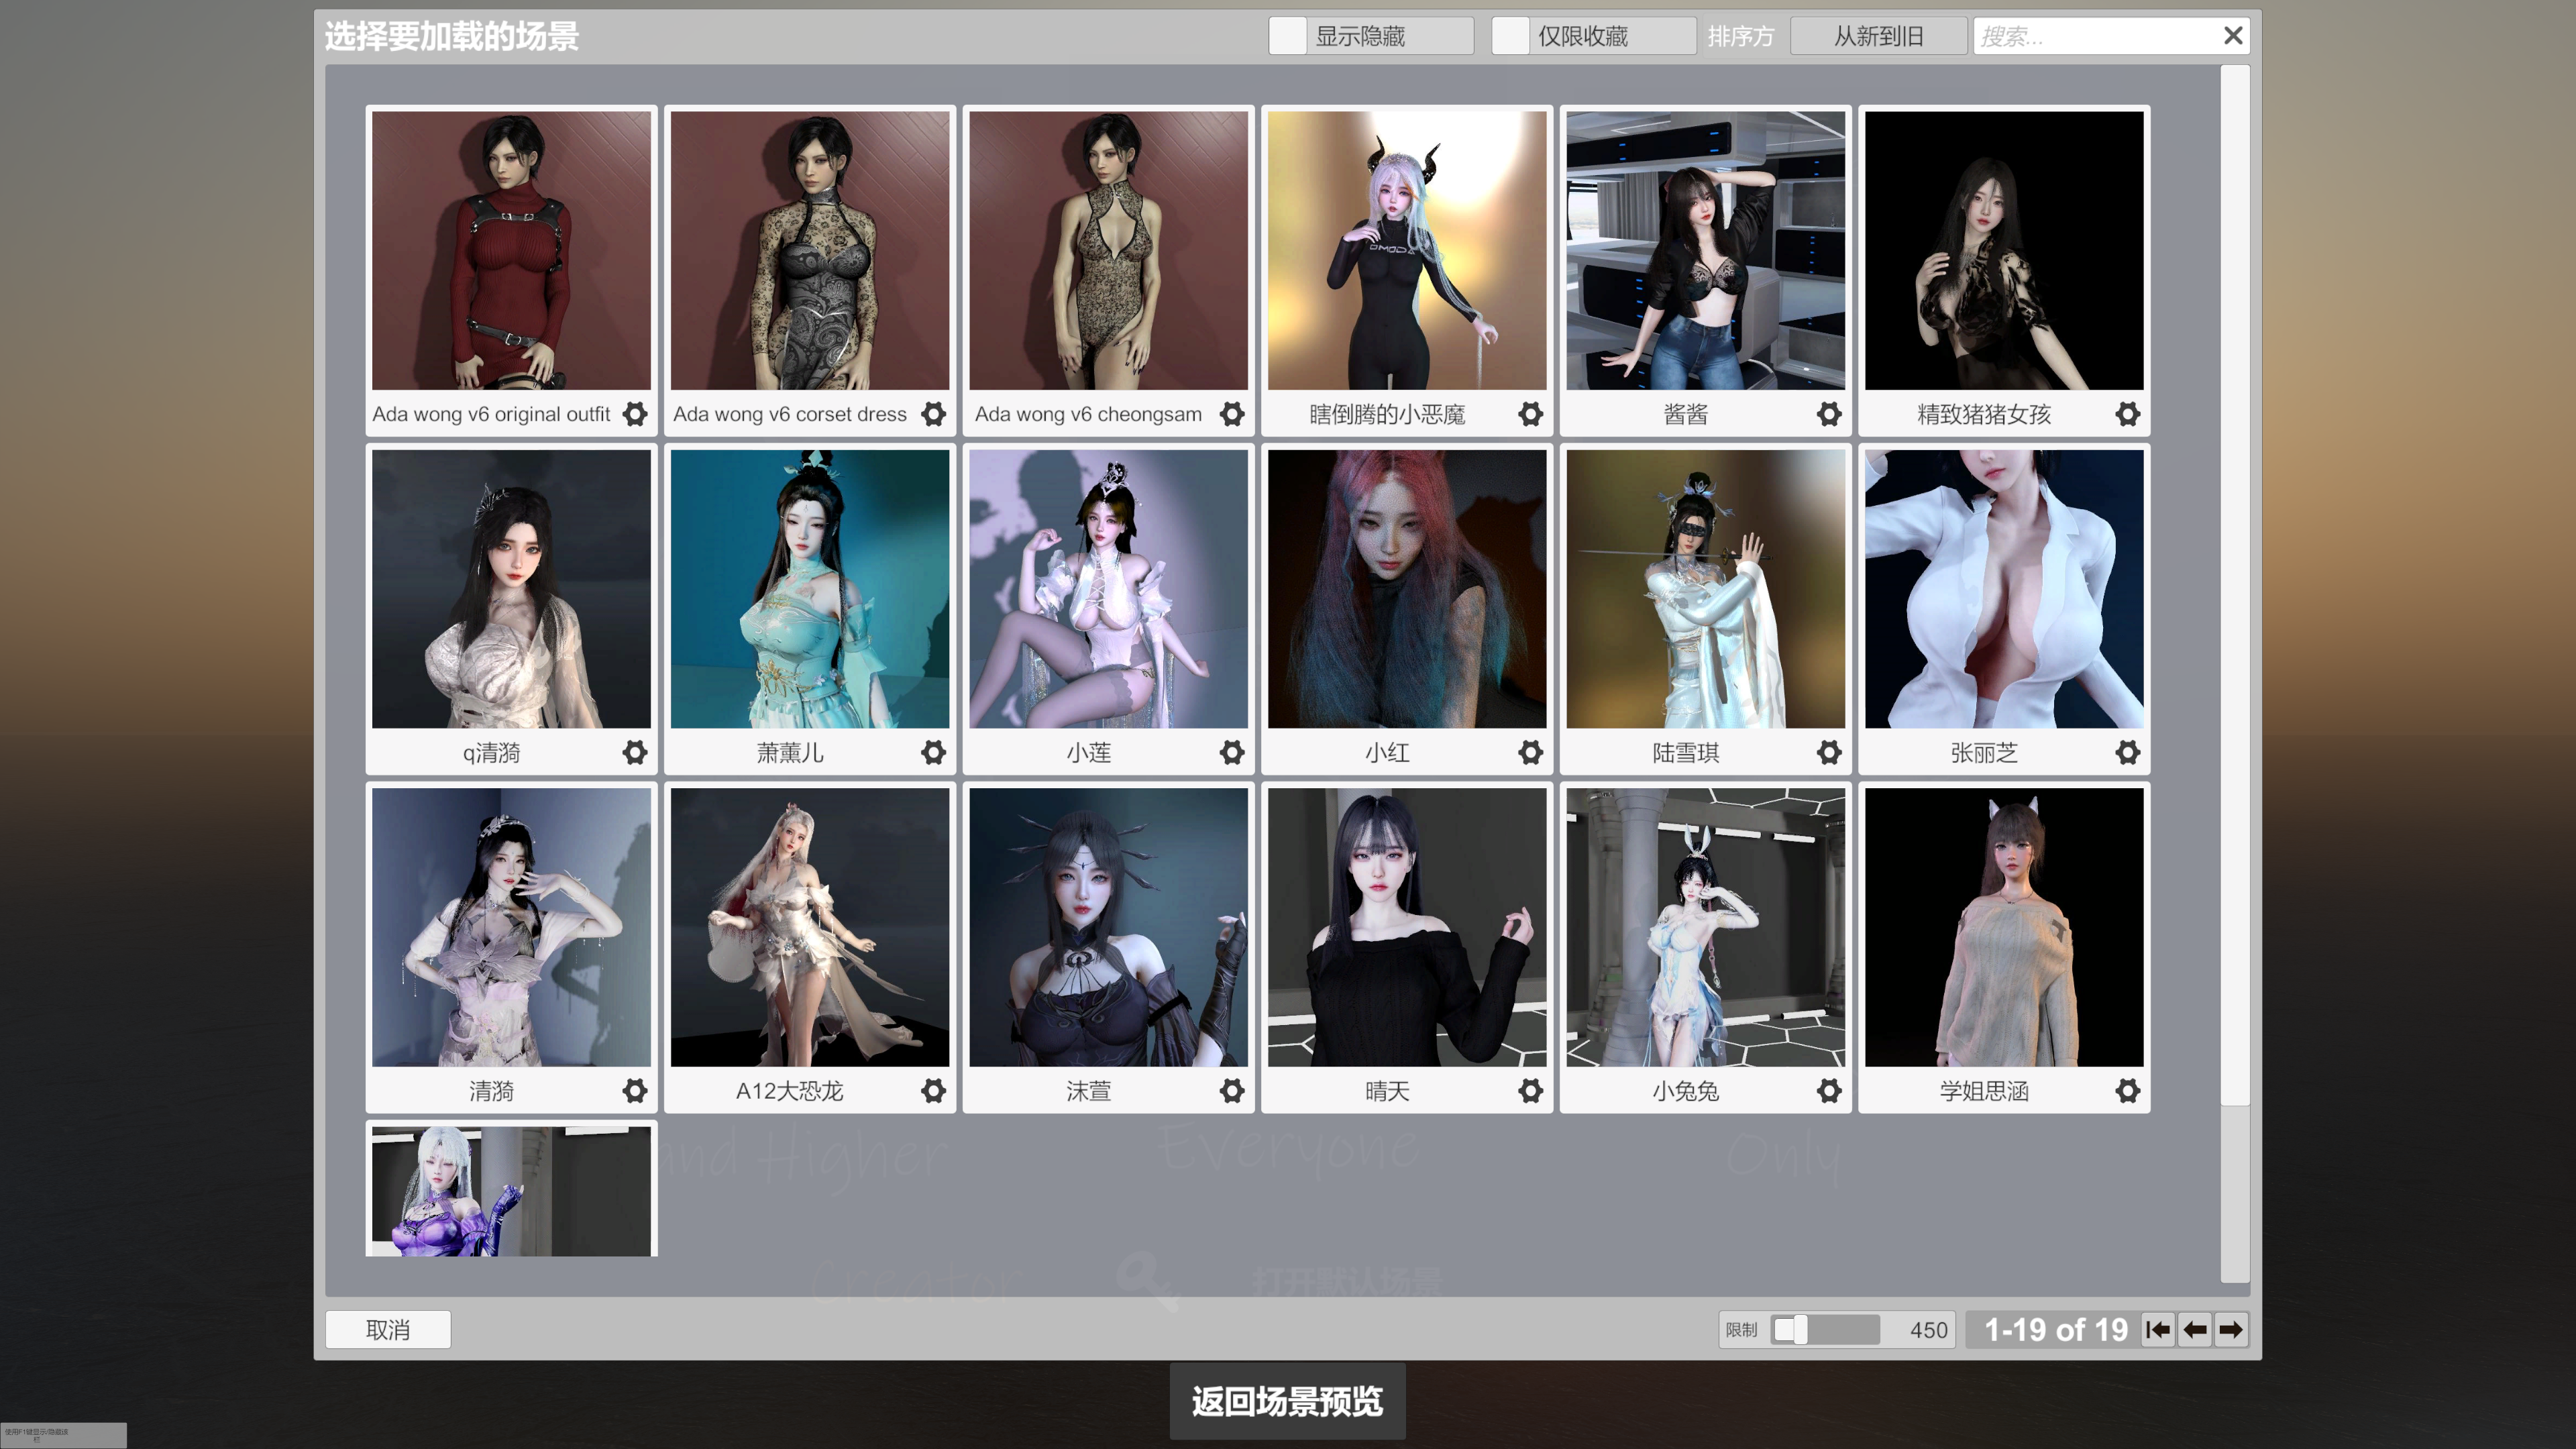Toggle the 仅限收藏 checkbox

tap(1511, 36)
